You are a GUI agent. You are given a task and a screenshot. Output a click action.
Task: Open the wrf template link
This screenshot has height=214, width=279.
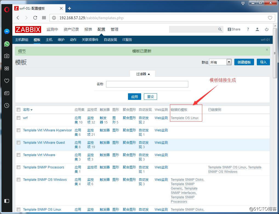tap(25, 118)
